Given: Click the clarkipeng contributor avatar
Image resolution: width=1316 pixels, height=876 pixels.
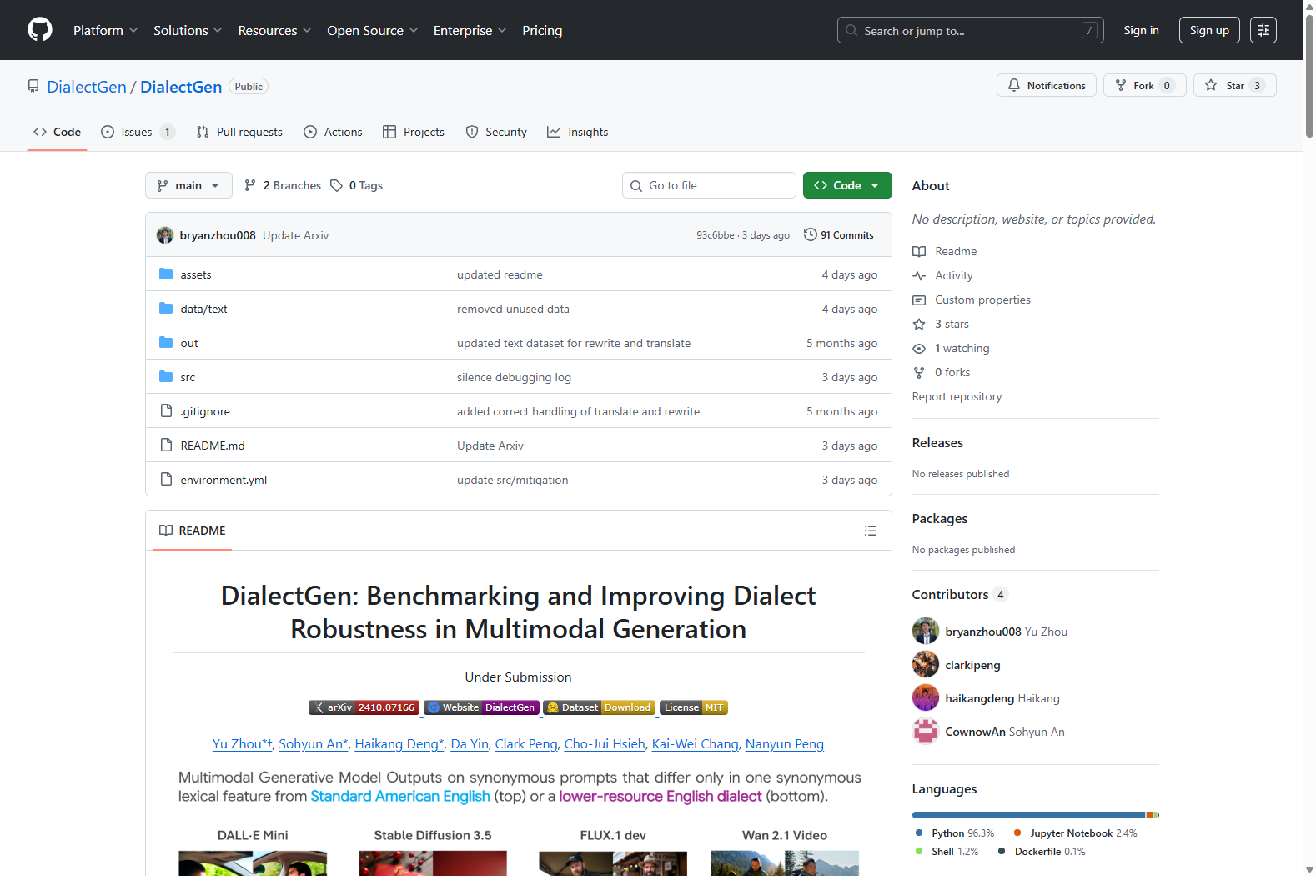Looking at the screenshot, I should 926,664.
